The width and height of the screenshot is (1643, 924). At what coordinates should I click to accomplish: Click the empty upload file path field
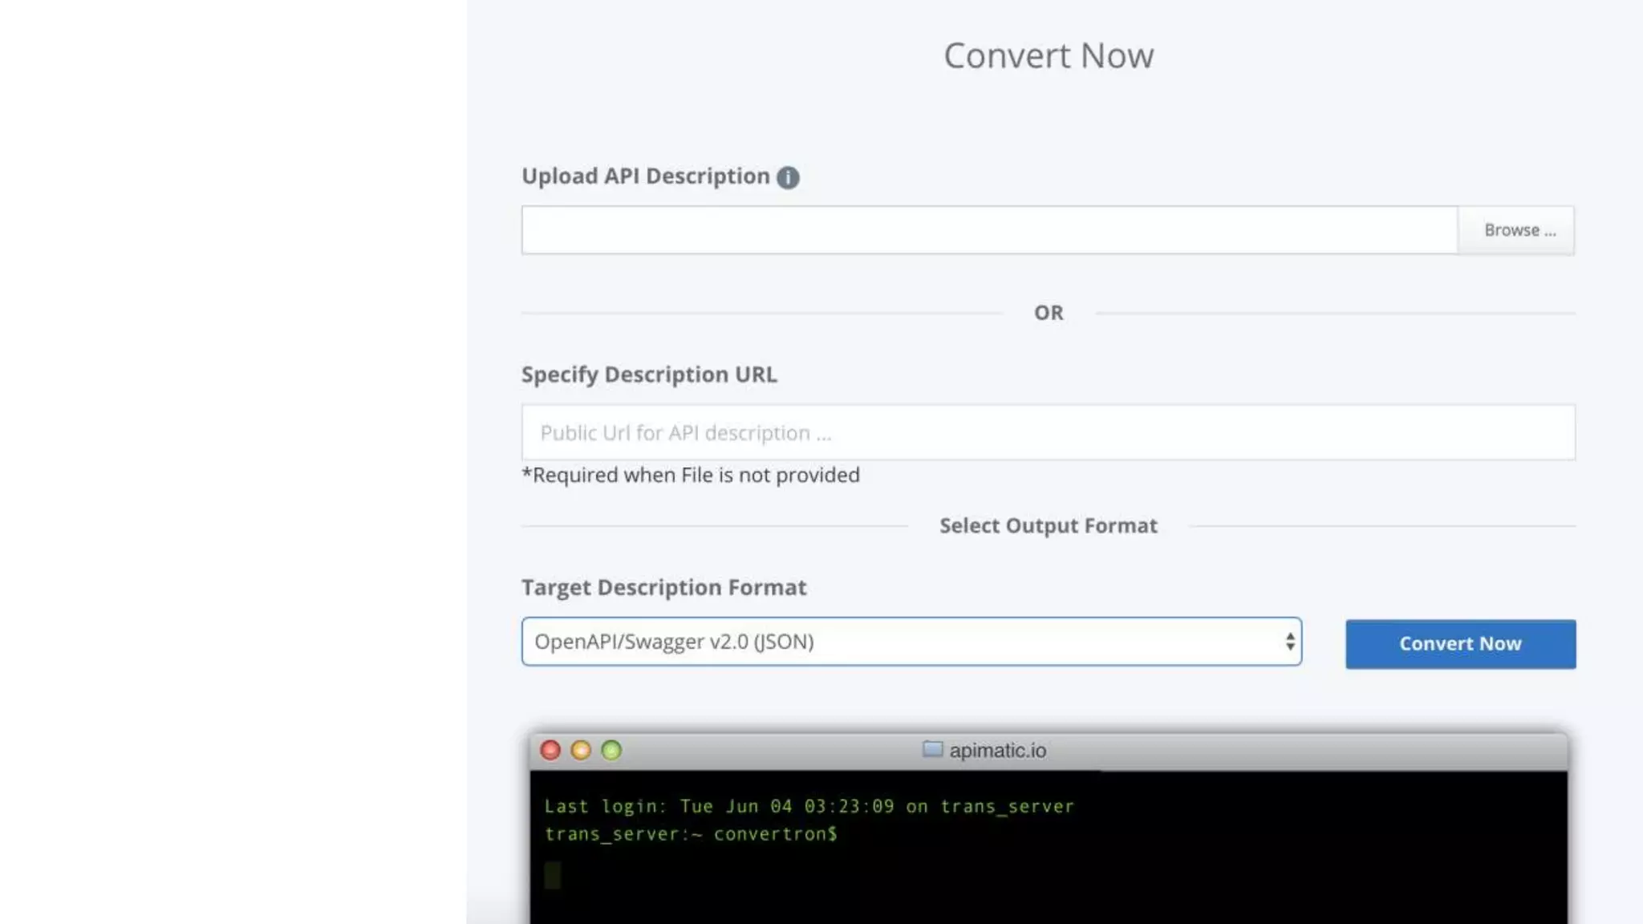(988, 230)
